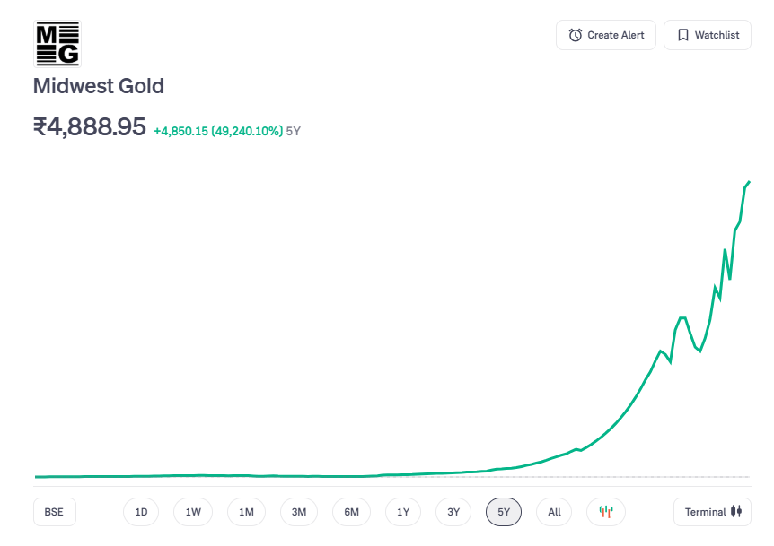Select the 3Y chart range
The width and height of the screenshot is (774, 546).
(453, 512)
